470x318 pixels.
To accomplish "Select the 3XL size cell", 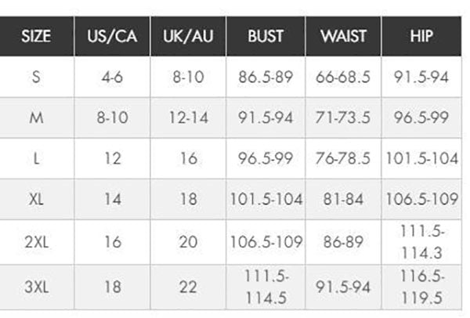I will pyautogui.click(x=36, y=287).
